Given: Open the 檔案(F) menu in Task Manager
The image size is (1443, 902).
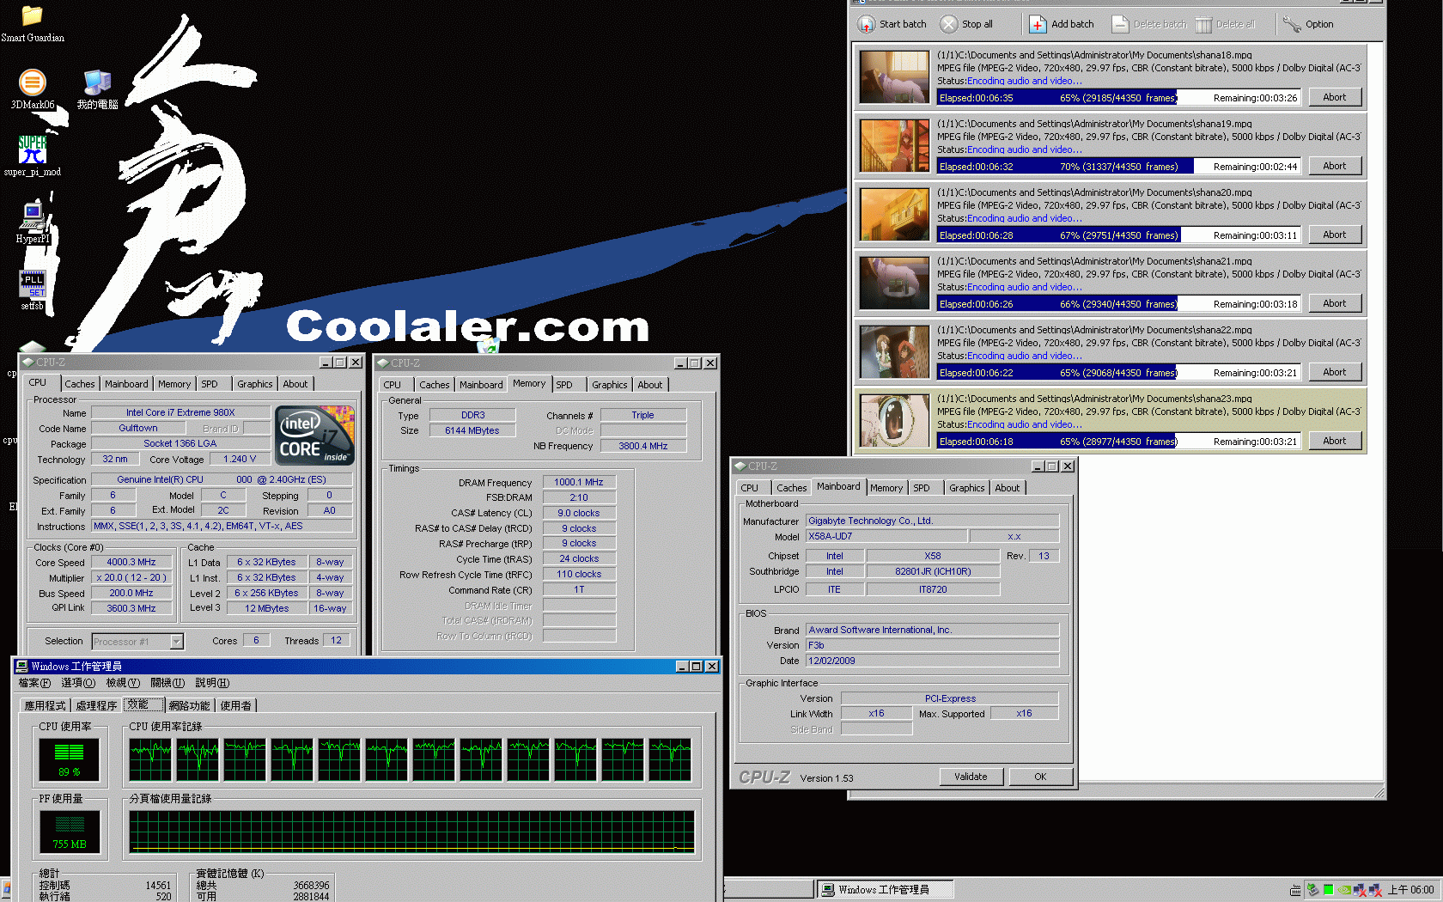Looking at the screenshot, I should tap(34, 683).
